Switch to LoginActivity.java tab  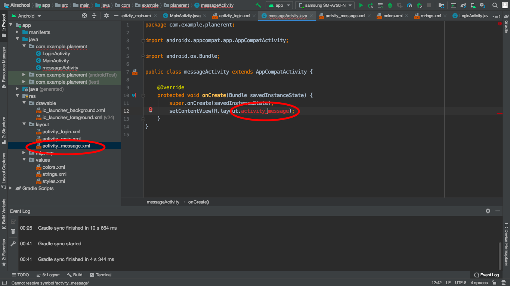(x=471, y=16)
